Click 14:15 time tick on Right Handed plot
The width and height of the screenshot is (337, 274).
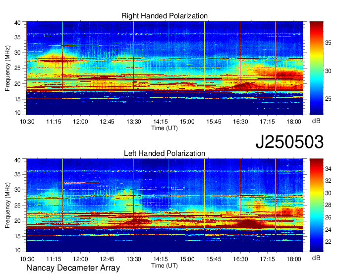[161, 122]
